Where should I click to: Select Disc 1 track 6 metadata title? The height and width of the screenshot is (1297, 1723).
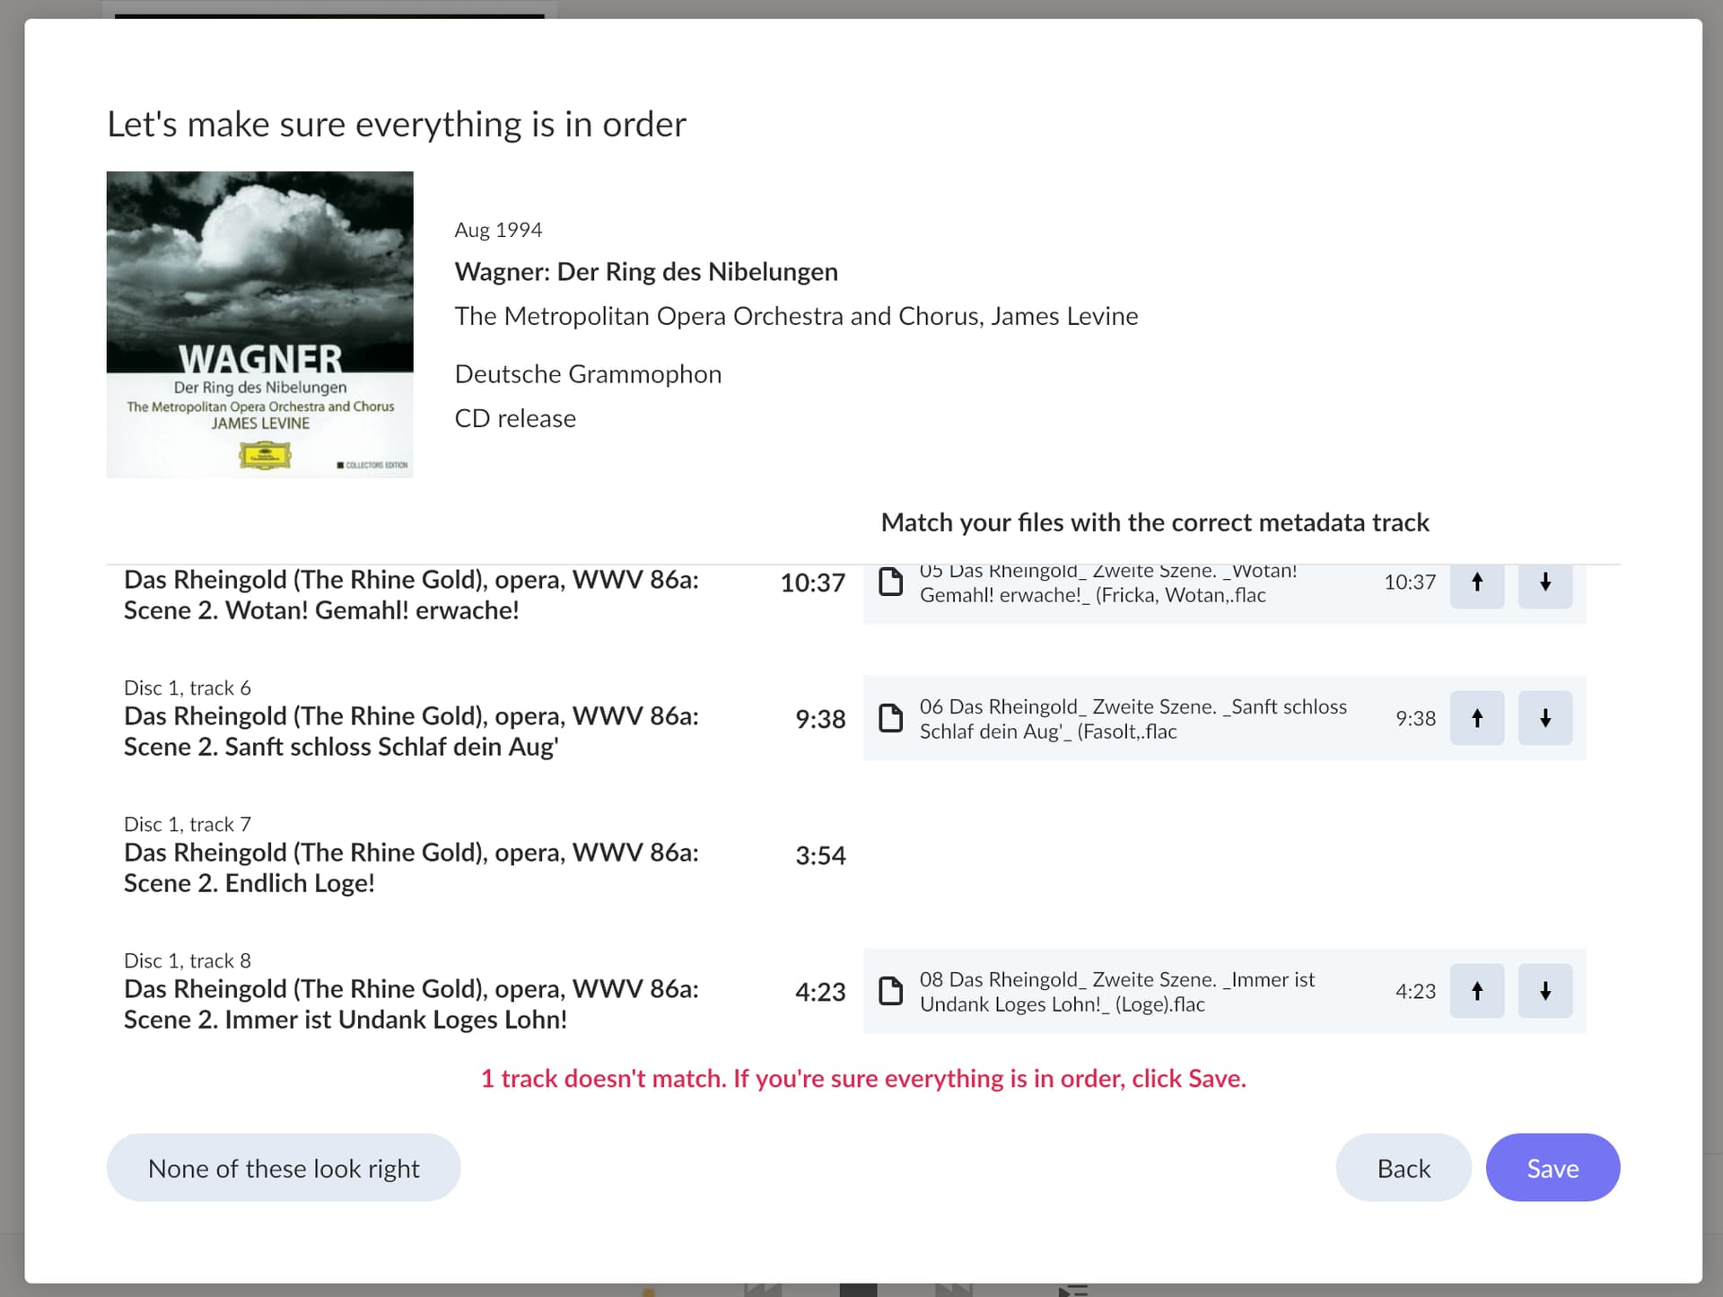pos(410,731)
